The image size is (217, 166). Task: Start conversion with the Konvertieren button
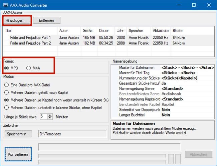(18, 154)
